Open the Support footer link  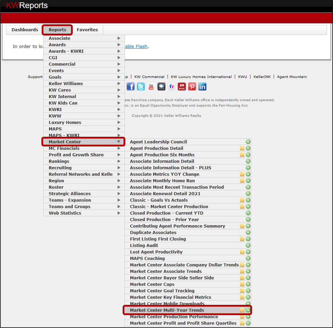click(x=35, y=77)
